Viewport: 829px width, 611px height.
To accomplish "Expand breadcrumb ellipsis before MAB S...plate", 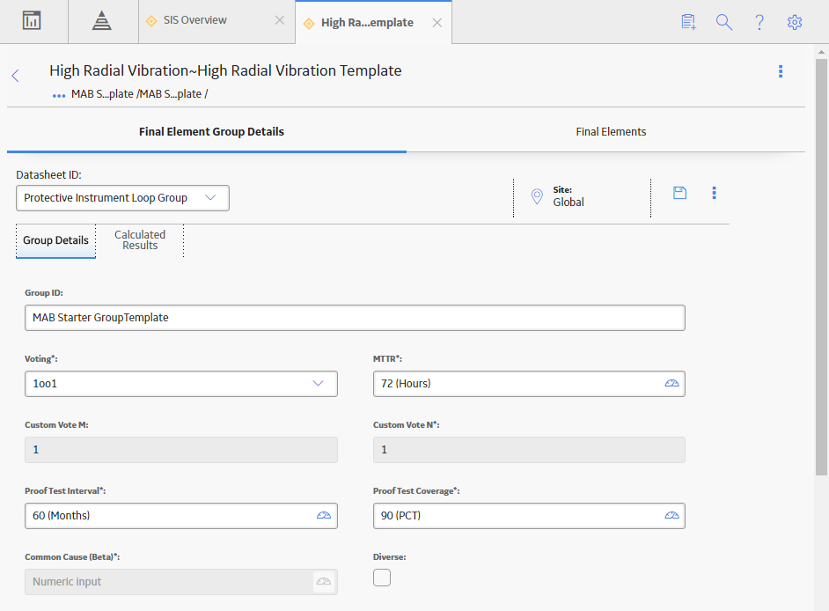I will coord(59,96).
